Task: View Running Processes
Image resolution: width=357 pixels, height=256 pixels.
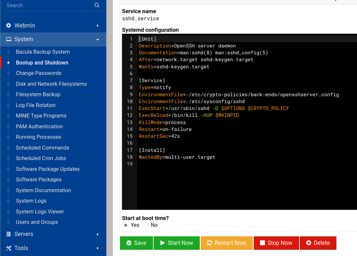Action: tap(38, 137)
